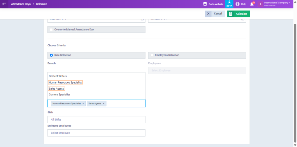The height and width of the screenshot is (147, 297).
Task: Click the scrollbar down arrow
Action: point(295,145)
